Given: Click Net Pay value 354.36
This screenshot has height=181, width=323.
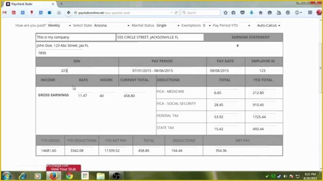Looking at the screenshot, I should click(242, 151).
